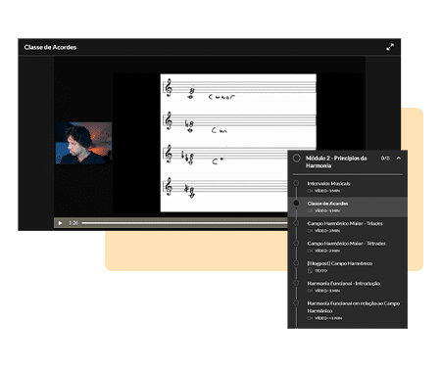
Task: Expand the video player to fullscreen
Action: tap(390, 47)
